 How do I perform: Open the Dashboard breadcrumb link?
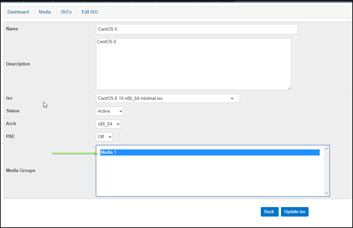click(18, 12)
